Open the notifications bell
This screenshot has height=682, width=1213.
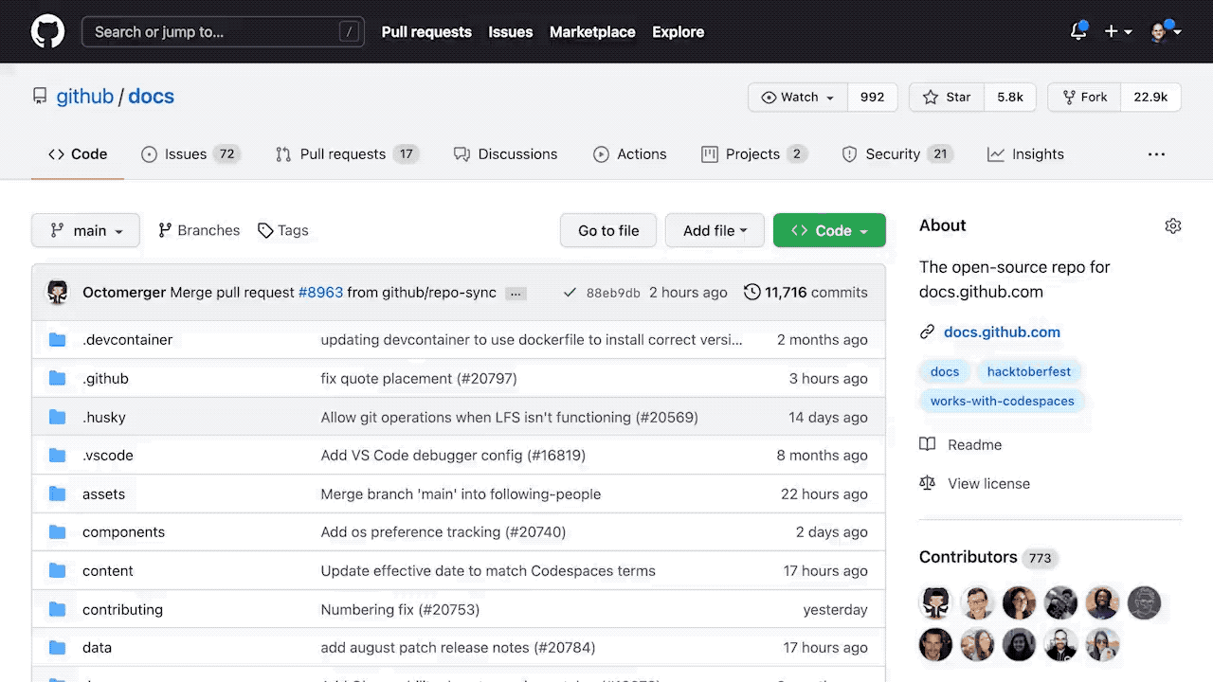pyautogui.click(x=1078, y=31)
